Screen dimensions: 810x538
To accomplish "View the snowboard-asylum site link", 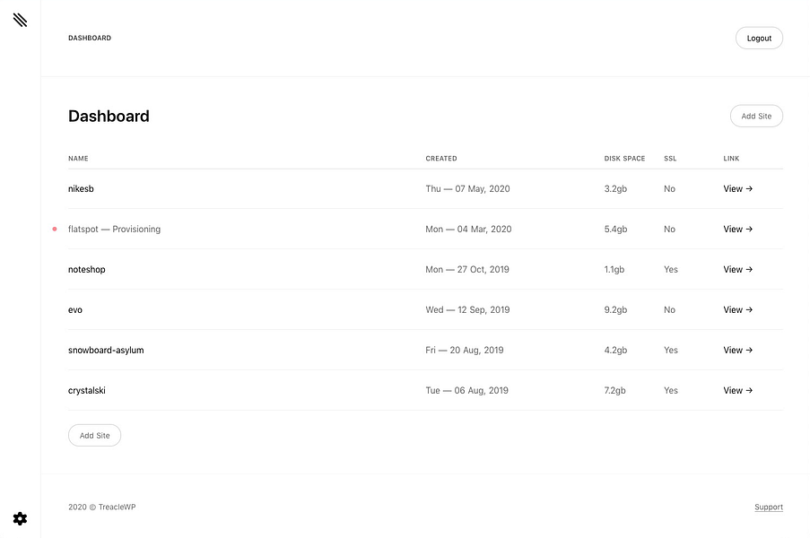I will [x=737, y=350].
